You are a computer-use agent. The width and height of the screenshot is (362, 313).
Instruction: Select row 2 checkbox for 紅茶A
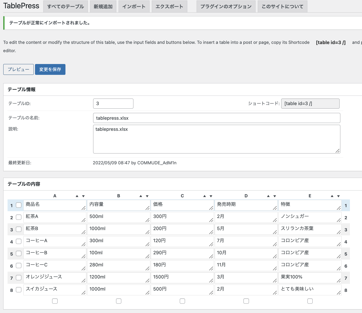point(19,217)
